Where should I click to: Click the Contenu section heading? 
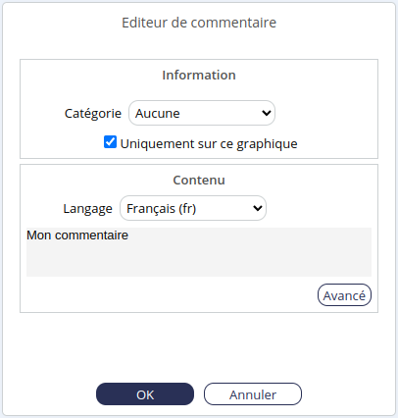pyautogui.click(x=199, y=180)
